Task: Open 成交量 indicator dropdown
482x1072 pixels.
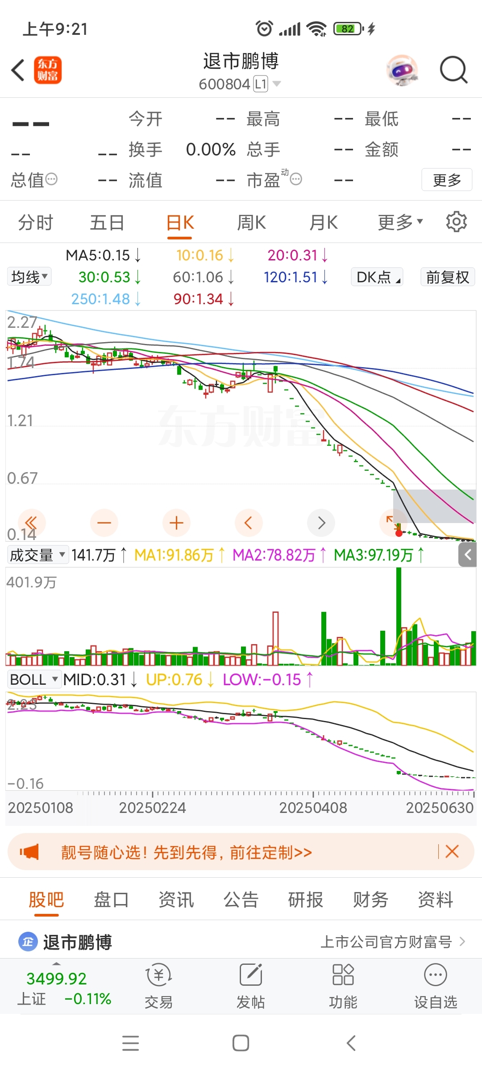Action: pos(37,555)
